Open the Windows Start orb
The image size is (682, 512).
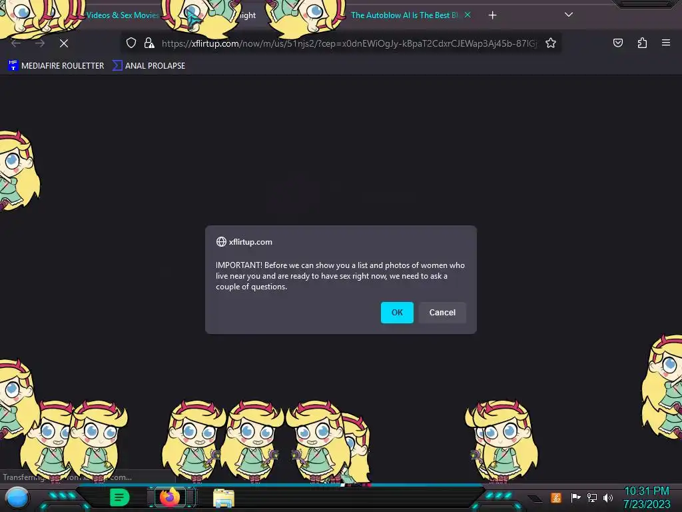click(17, 499)
